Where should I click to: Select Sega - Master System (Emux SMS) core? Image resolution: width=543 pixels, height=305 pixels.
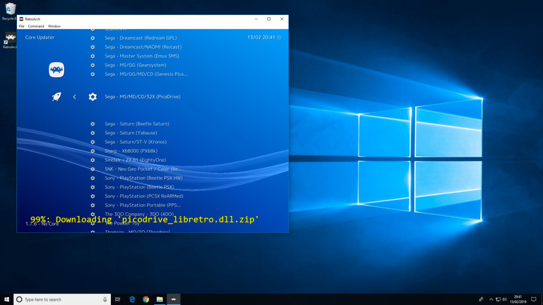pos(142,56)
